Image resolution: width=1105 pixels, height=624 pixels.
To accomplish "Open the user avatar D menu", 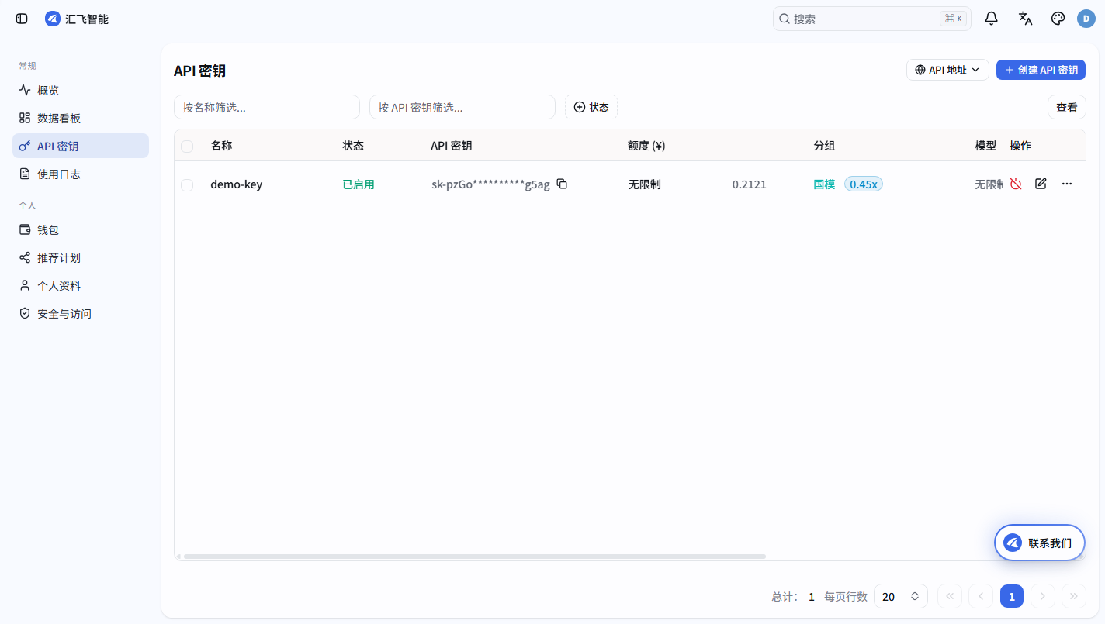I will [1086, 19].
